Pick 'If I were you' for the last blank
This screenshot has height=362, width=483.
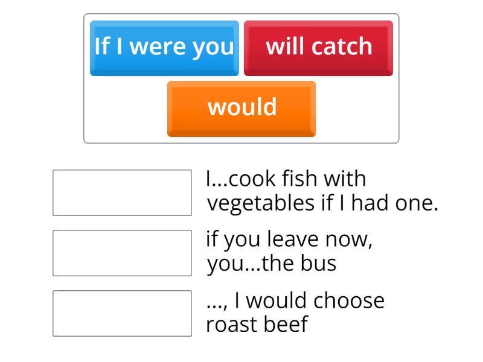164,47
